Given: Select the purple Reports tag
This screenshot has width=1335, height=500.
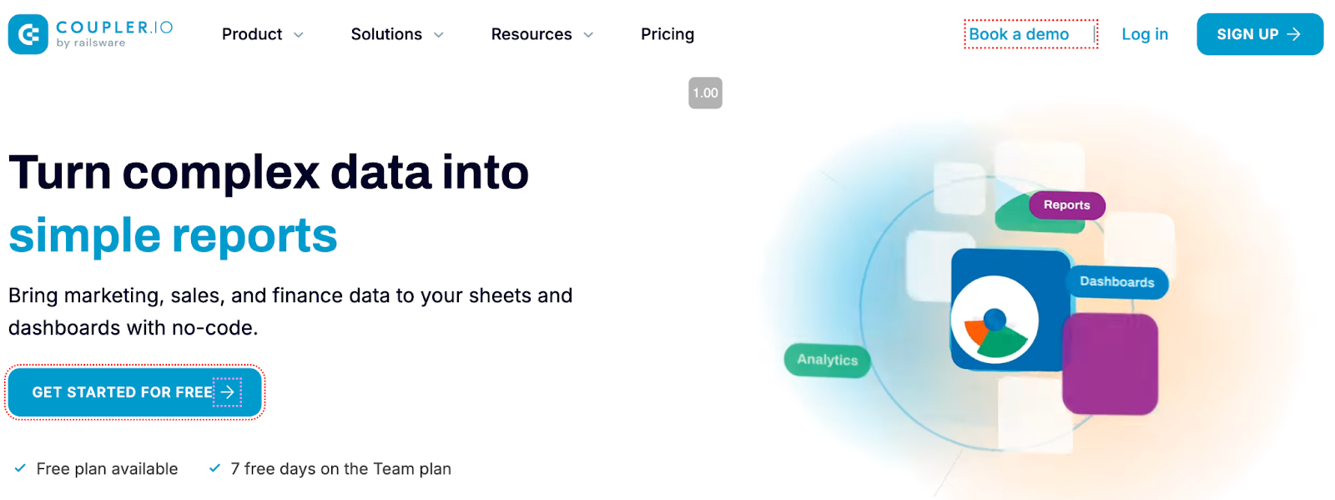Looking at the screenshot, I should pyautogui.click(x=1066, y=205).
